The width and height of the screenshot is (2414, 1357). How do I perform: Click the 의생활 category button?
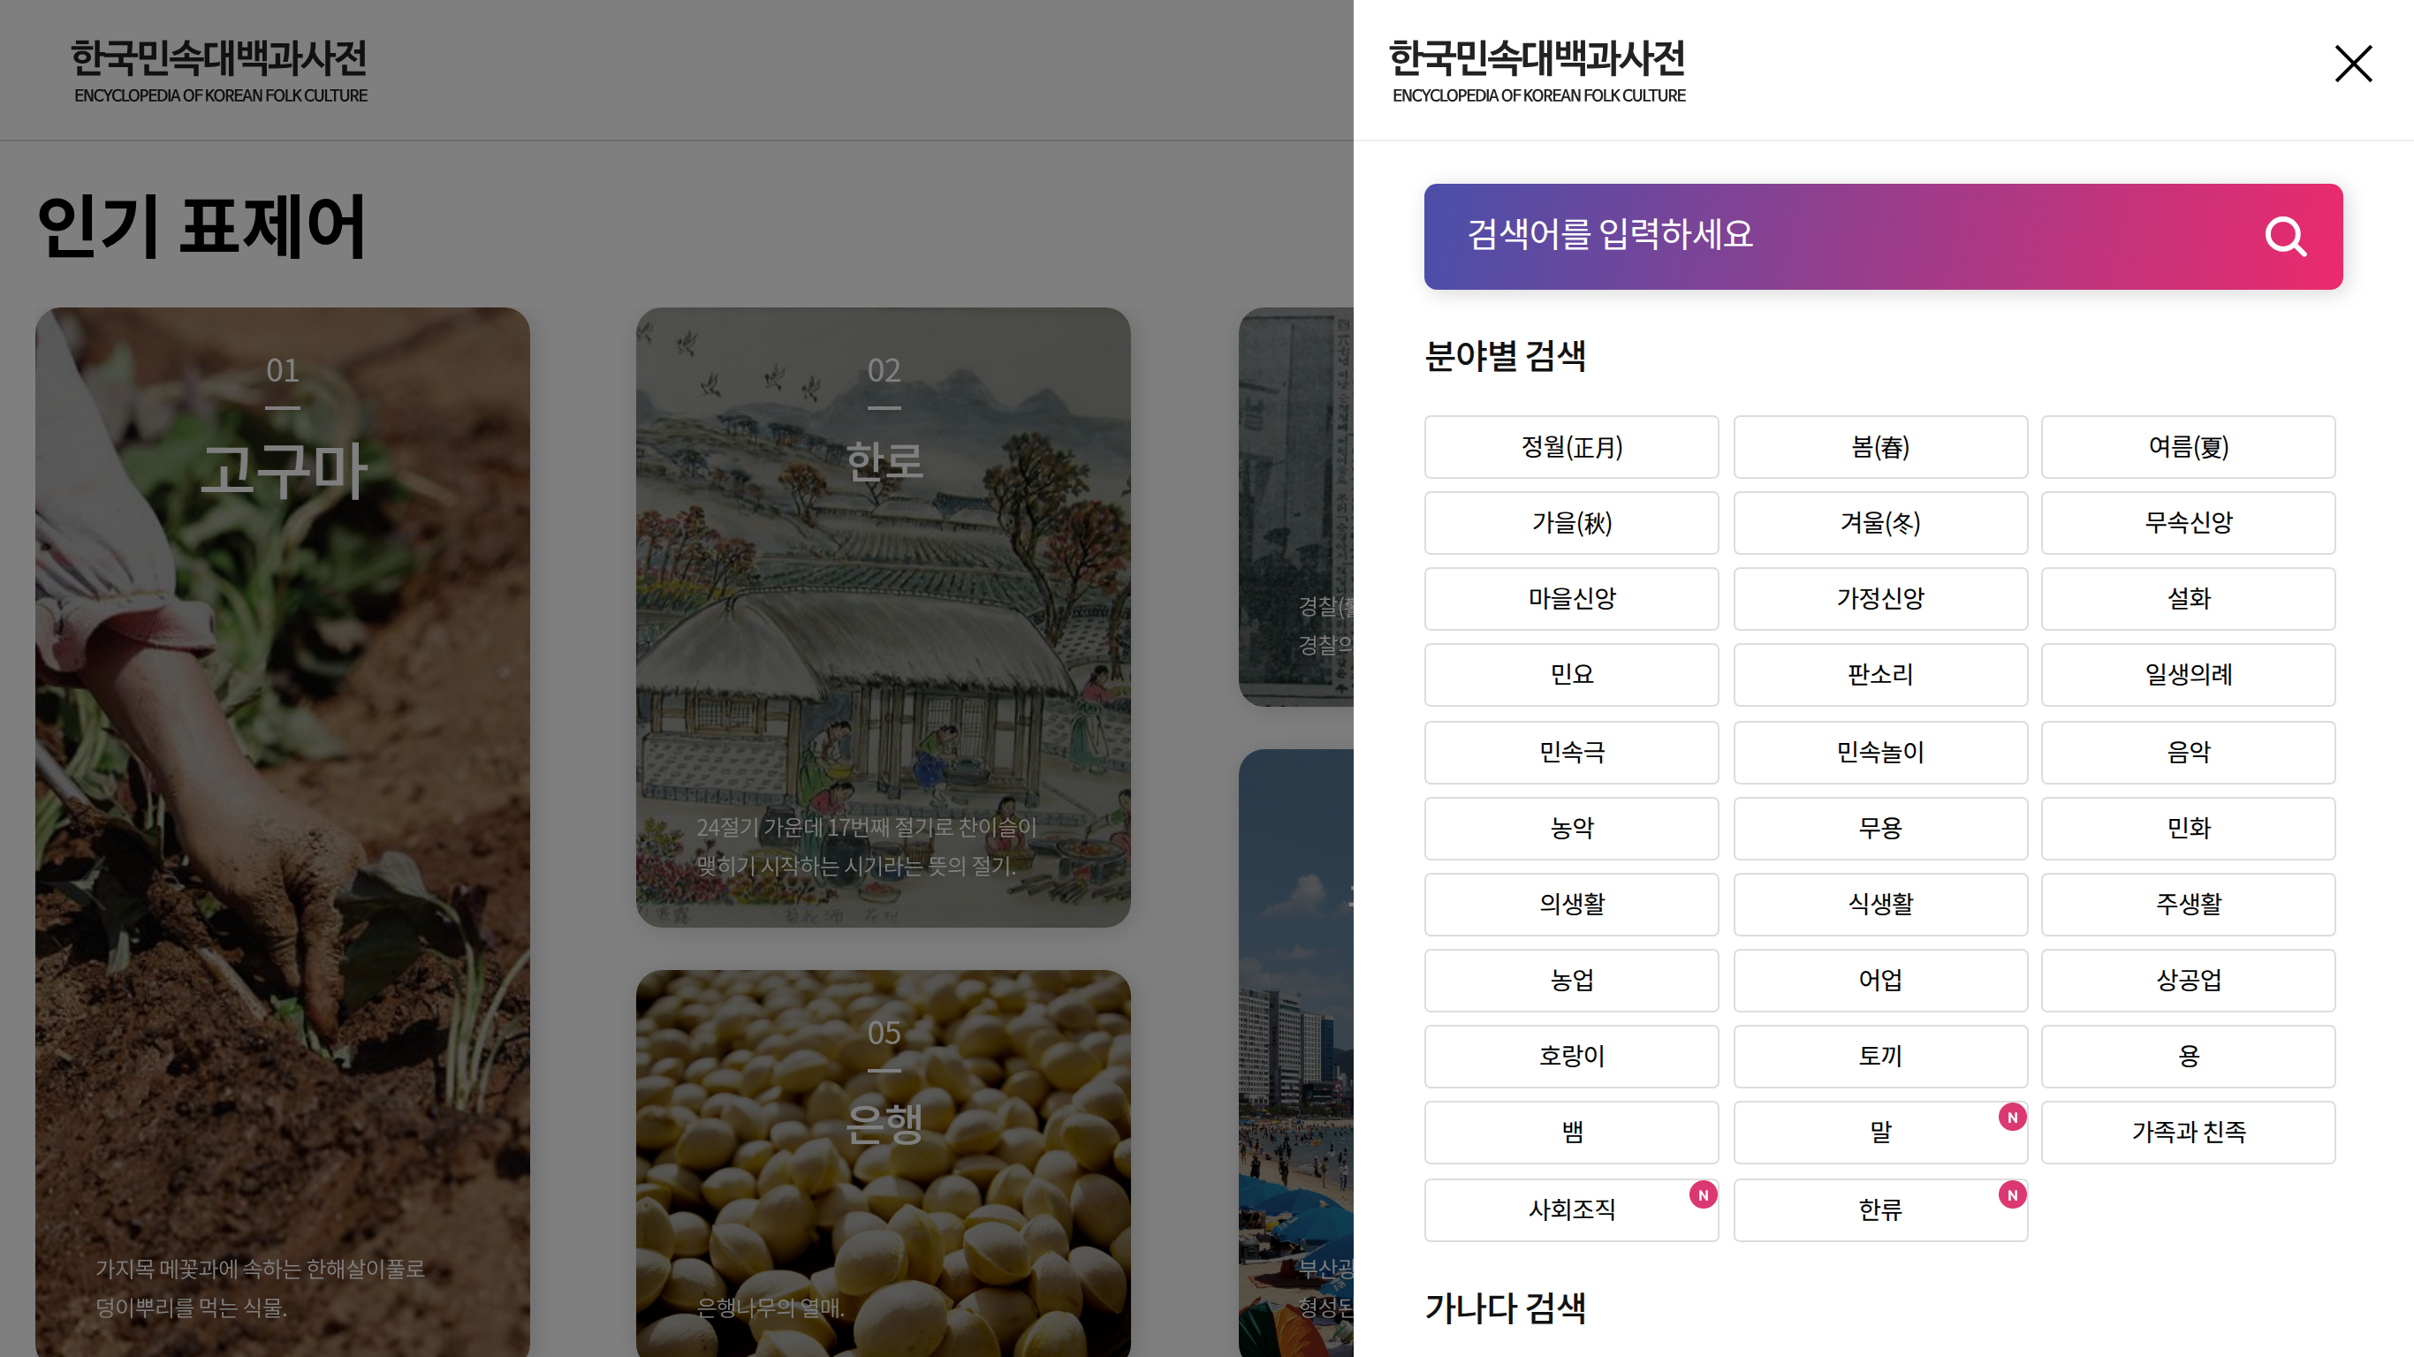[x=1572, y=905]
